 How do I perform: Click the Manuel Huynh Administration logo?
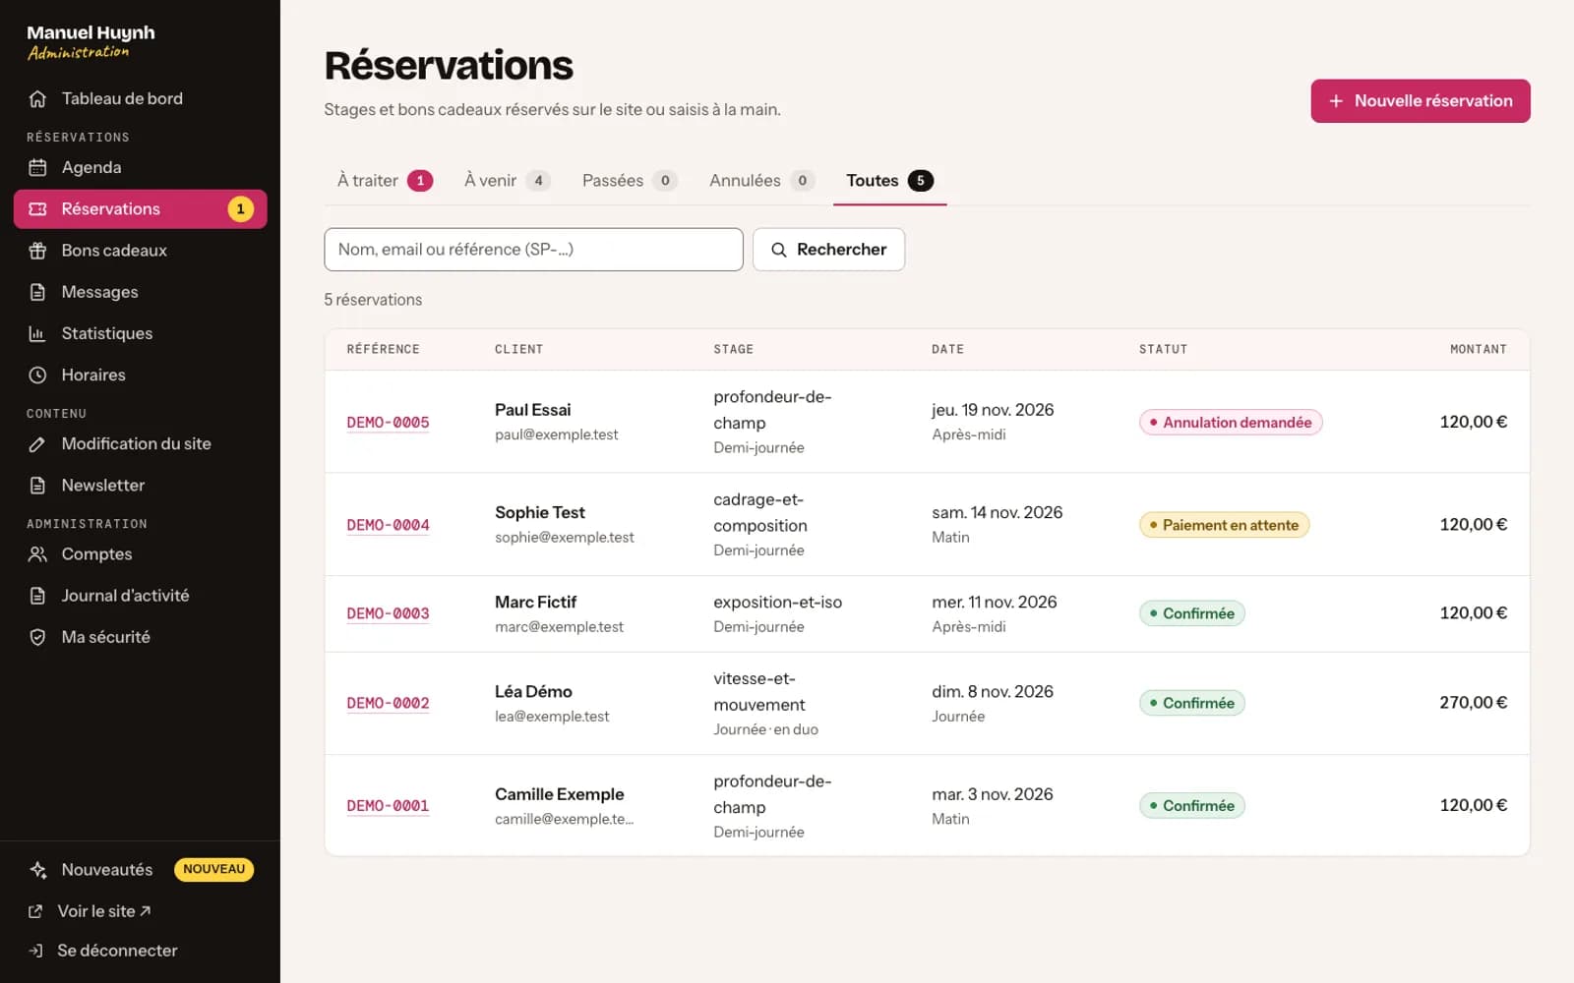91,41
